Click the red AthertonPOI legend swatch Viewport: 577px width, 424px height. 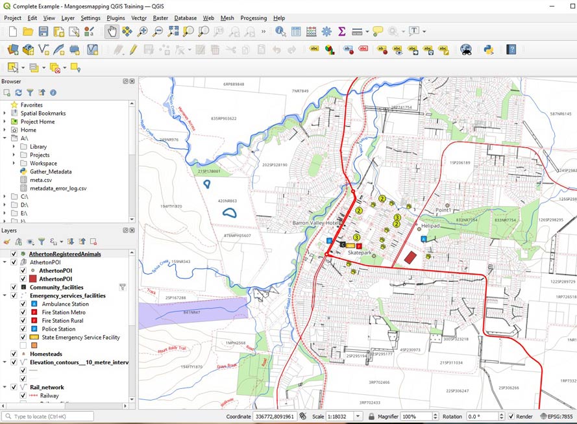click(32, 279)
